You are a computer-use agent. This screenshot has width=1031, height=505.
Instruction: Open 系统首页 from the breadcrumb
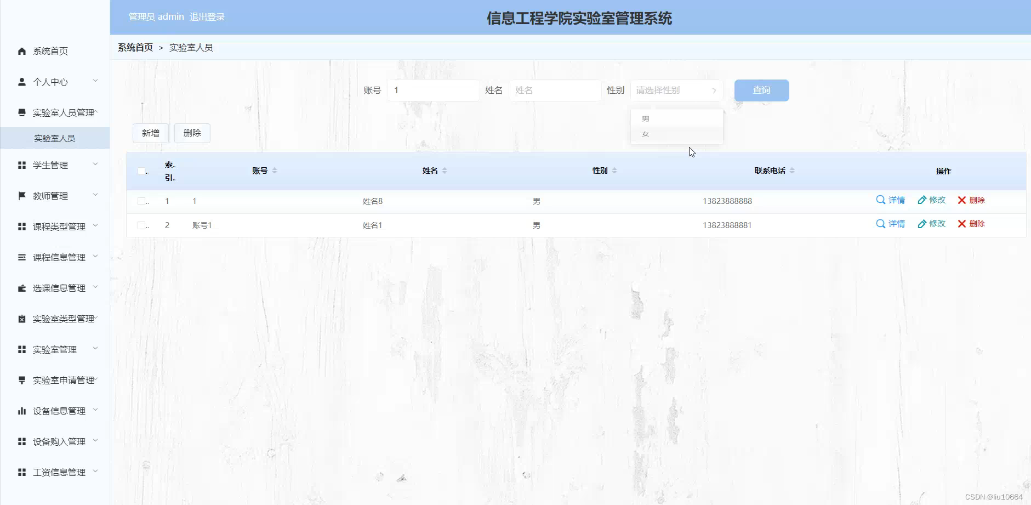coord(134,48)
